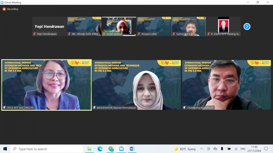This screenshot has width=273, height=153.
Task: Open the notification center icon
Action: pyautogui.click(x=266, y=149)
